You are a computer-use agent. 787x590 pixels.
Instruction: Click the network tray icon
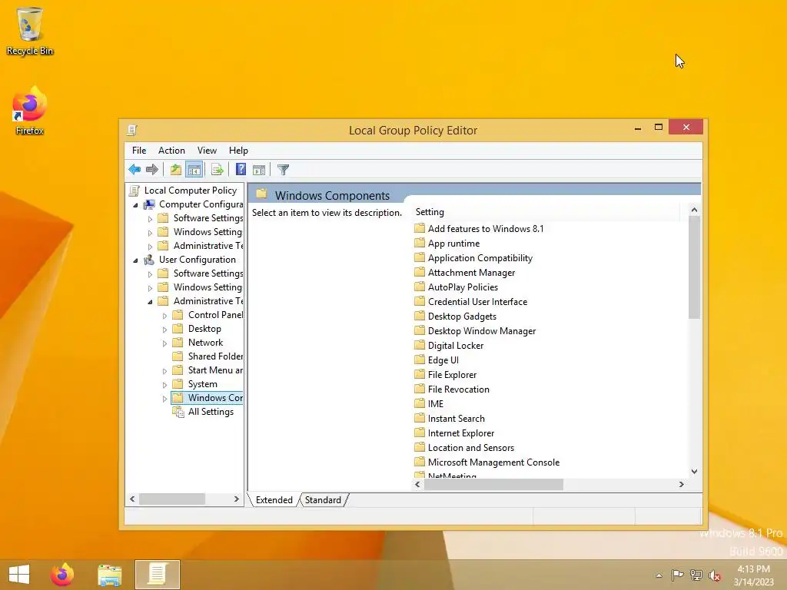coord(696,575)
